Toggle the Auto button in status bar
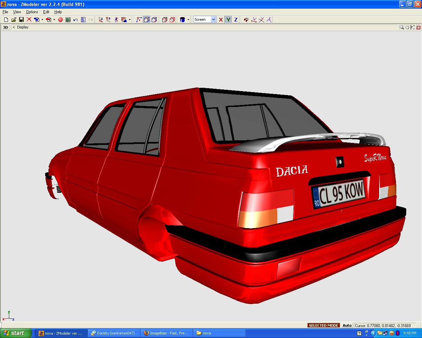422x338 pixels. tap(347, 325)
